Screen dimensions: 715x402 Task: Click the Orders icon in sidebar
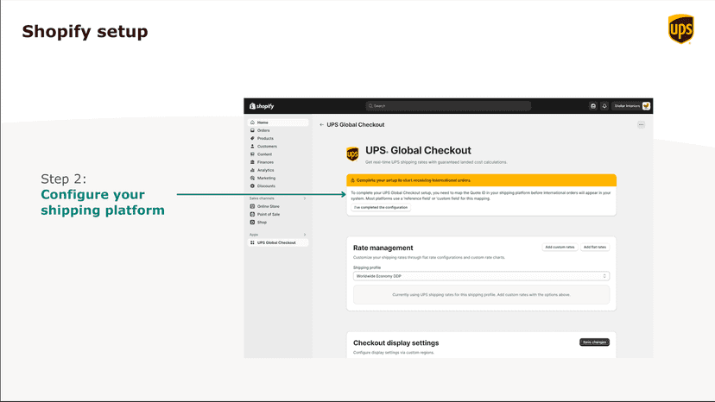252,130
